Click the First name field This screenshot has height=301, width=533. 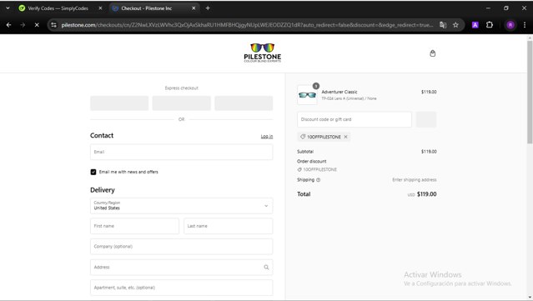point(134,226)
